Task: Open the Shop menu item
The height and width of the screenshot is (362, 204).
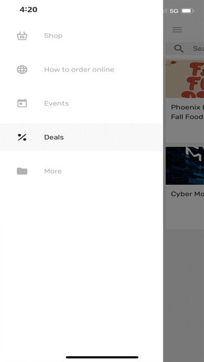Action: [81, 36]
